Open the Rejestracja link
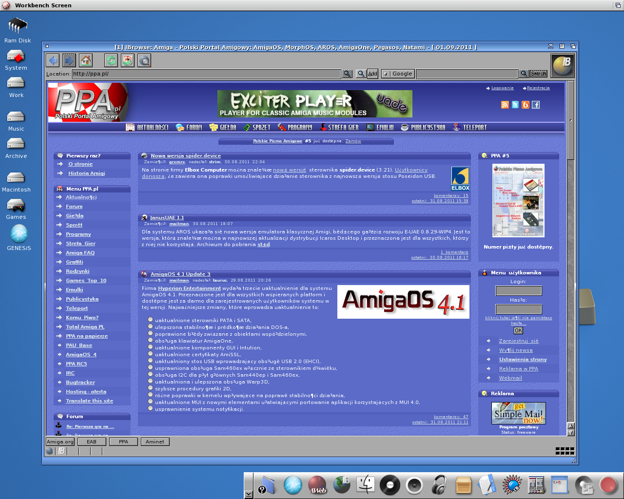The width and height of the screenshot is (624, 499). [x=538, y=88]
